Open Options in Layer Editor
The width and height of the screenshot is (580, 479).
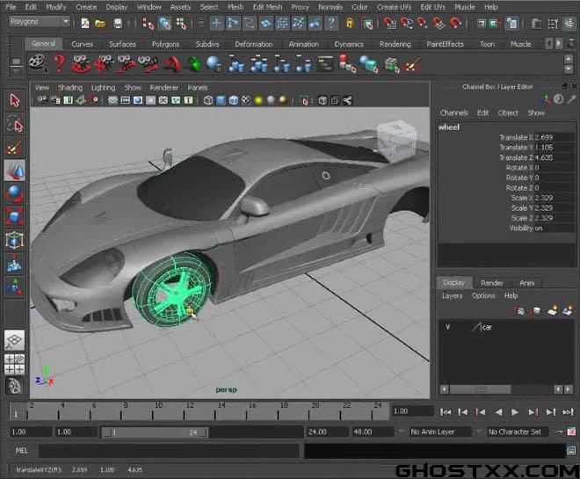(x=483, y=295)
